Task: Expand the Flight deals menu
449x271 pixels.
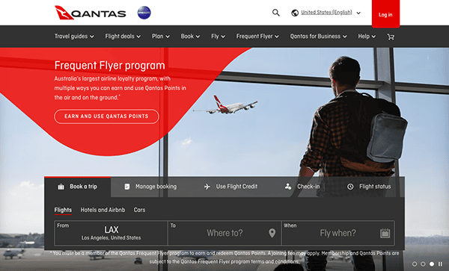Action: click(123, 37)
